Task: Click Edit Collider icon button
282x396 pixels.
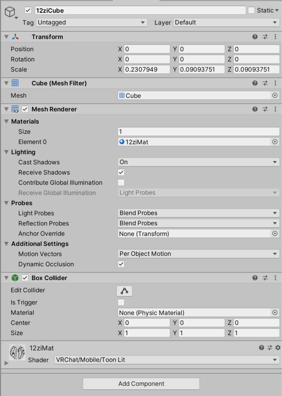Action: 124,291
